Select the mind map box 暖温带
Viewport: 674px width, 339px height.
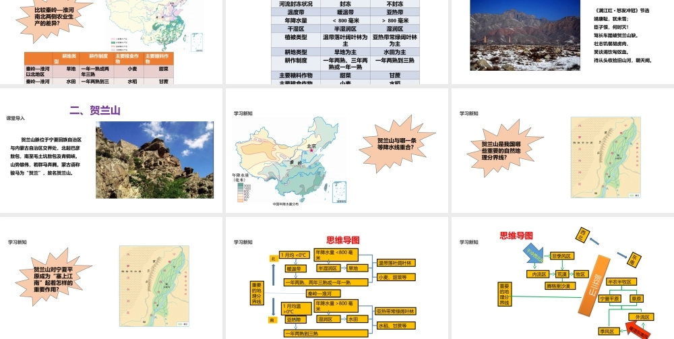click(x=296, y=268)
